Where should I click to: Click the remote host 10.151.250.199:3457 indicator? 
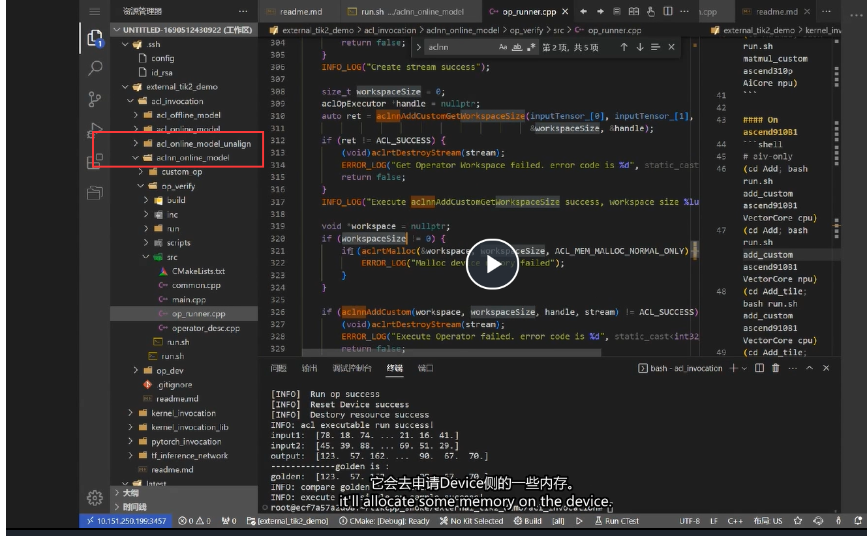126,521
